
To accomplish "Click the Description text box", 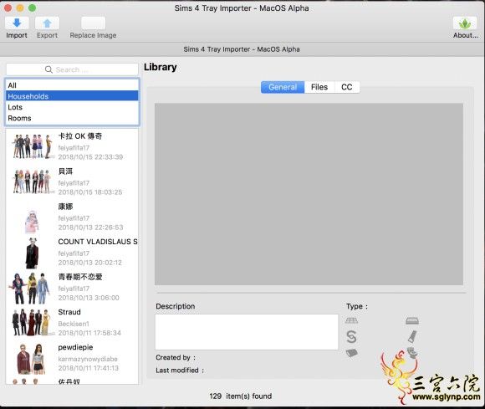I will click(247, 332).
